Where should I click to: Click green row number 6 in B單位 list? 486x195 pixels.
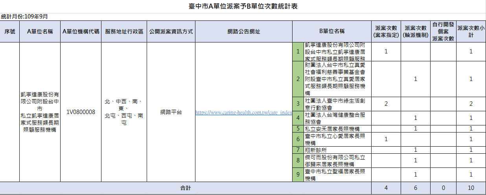298,139
